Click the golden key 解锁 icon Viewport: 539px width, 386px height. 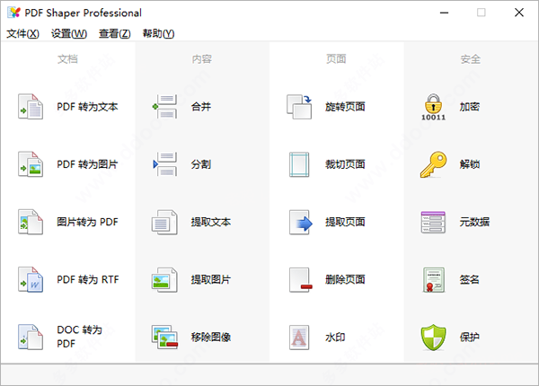coord(433,164)
